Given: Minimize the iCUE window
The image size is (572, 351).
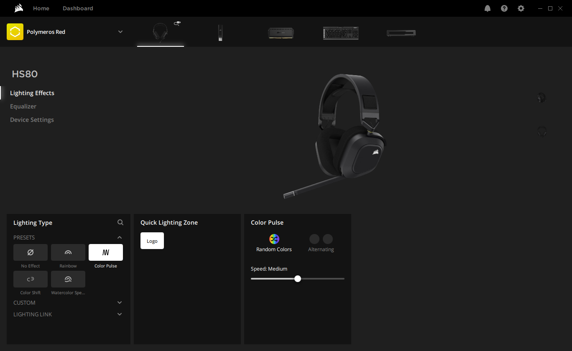Looking at the screenshot, I should 541,8.
